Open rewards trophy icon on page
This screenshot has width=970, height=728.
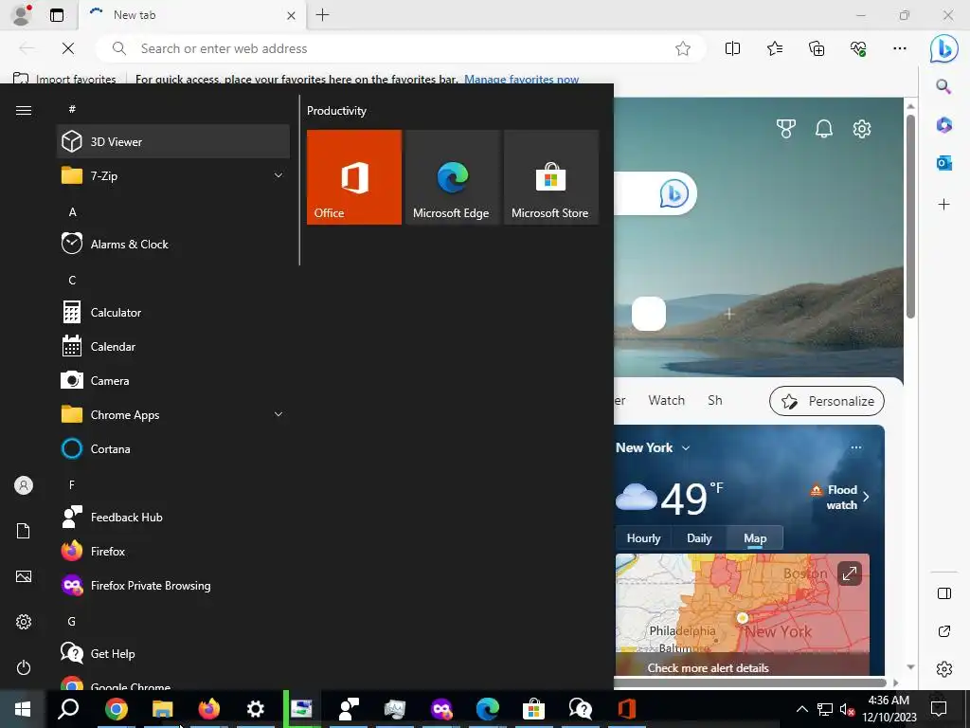click(x=786, y=129)
